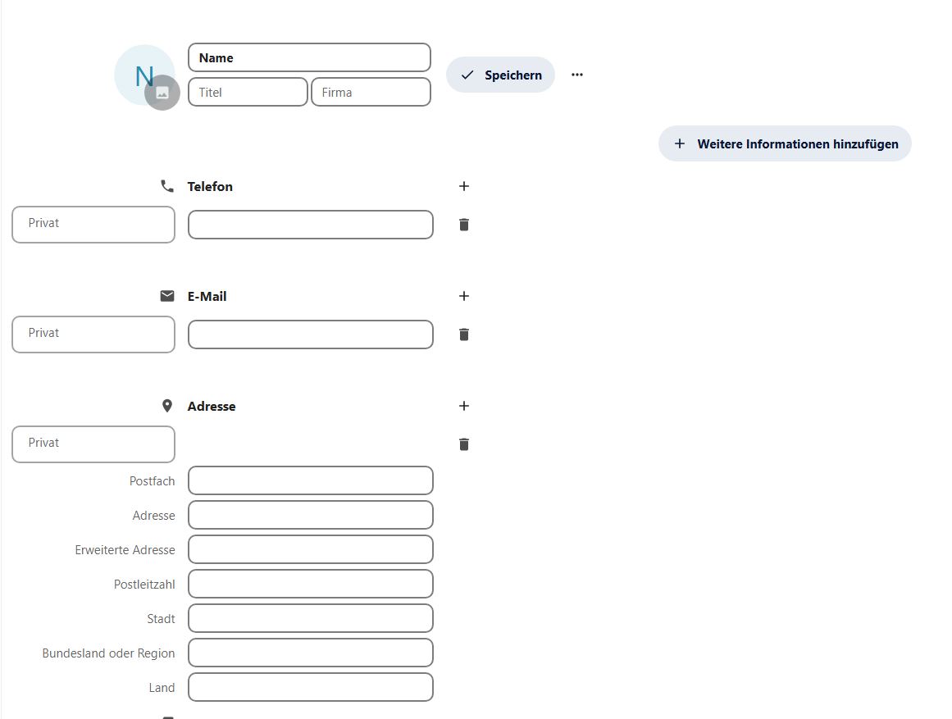Image resolution: width=952 pixels, height=719 pixels.
Task: Add another phone number with Telefon plus
Action: coord(464,186)
